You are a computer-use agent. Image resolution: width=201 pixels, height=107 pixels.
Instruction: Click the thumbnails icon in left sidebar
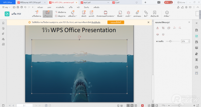[x=3, y=28]
